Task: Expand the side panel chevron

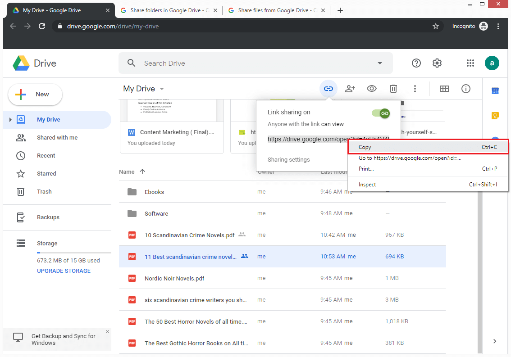Action: click(x=495, y=341)
